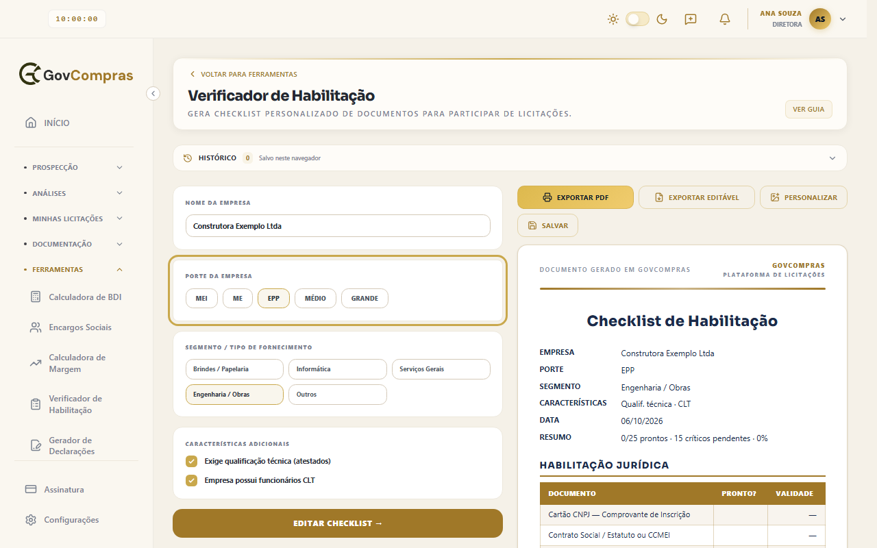Click the Calculadora de Margem chart icon
The image size is (877, 548).
click(36, 363)
